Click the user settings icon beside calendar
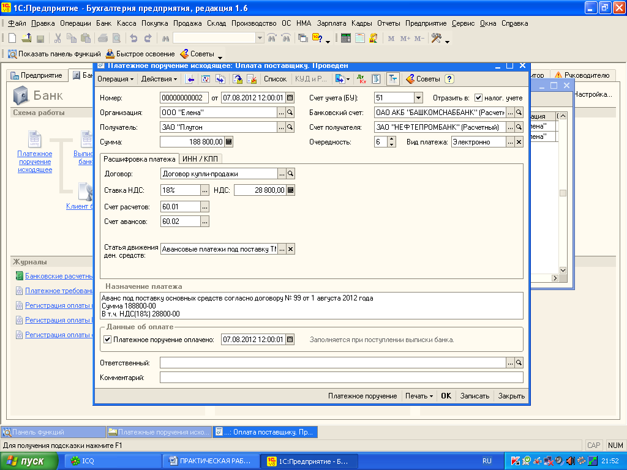The height and width of the screenshot is (470, 627). (x=374, y=38)
